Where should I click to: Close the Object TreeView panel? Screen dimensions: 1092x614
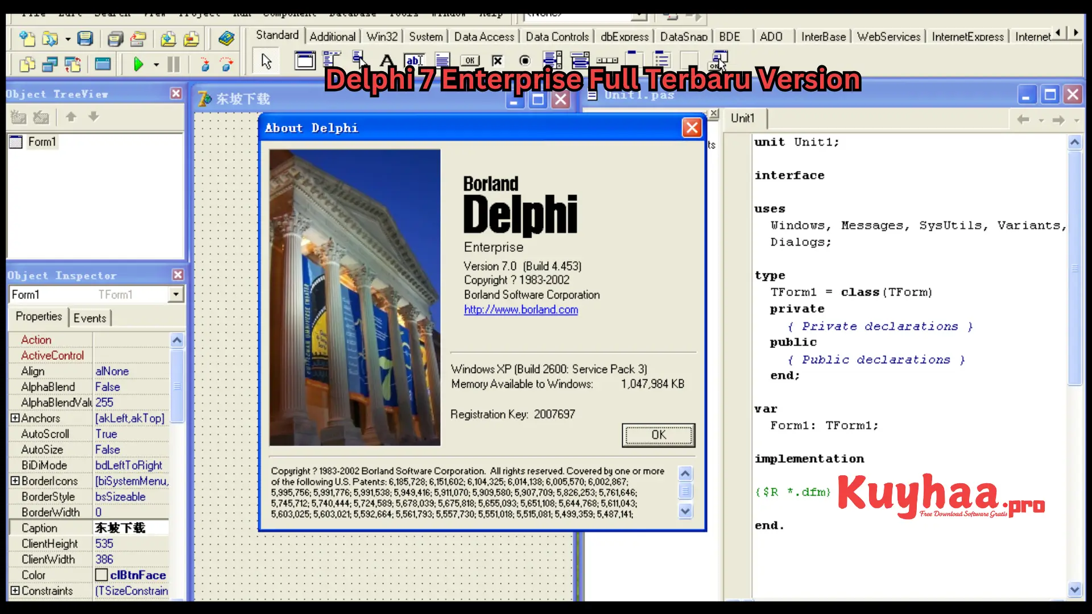[176, 93]
